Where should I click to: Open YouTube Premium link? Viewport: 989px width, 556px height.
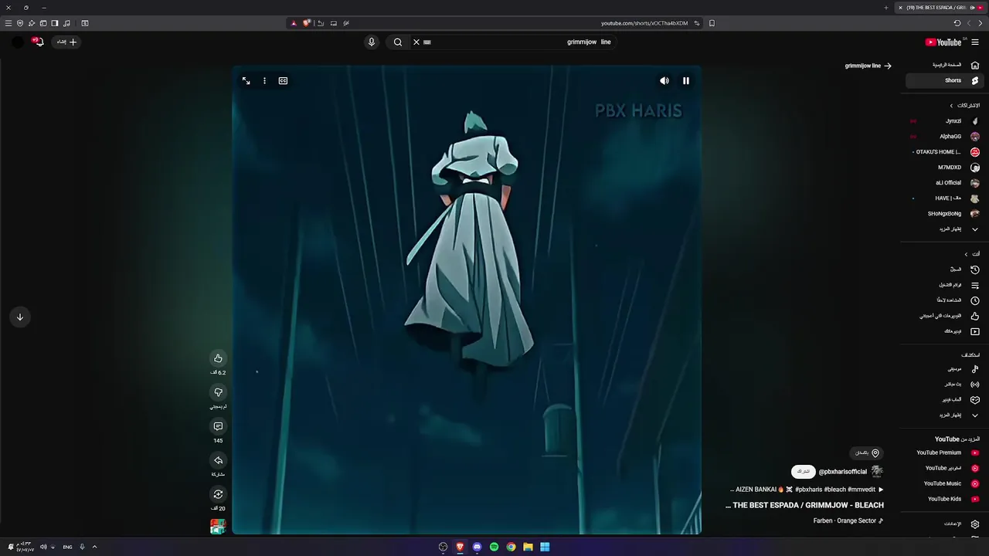[944, 453]
